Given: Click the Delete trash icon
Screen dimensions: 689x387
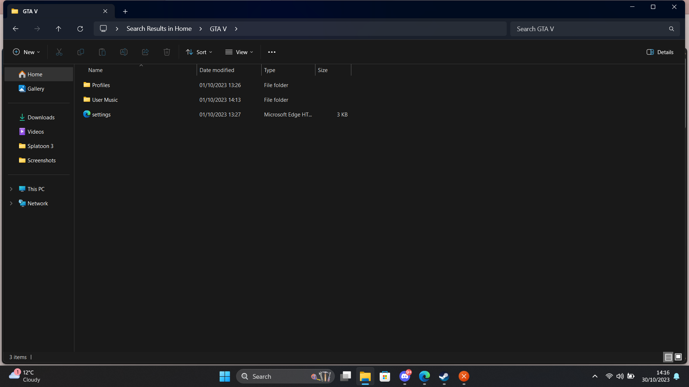Looking at the screenshot, I should pyautogui.click(x=167, y=52).
